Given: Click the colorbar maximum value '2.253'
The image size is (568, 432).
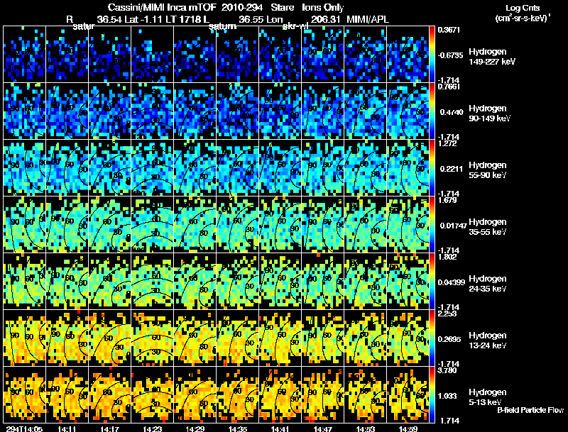Looking at the screenshot, I should [447, 314].
